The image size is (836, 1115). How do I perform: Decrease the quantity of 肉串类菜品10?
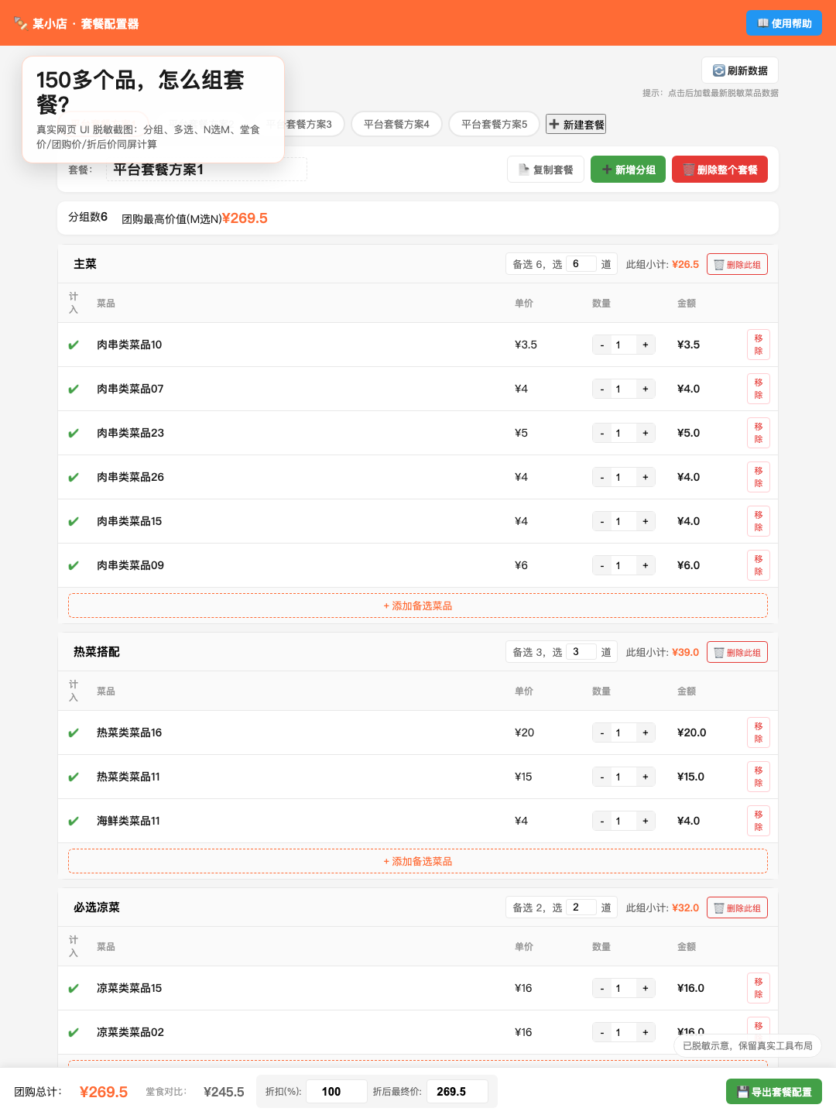(602, 345)
